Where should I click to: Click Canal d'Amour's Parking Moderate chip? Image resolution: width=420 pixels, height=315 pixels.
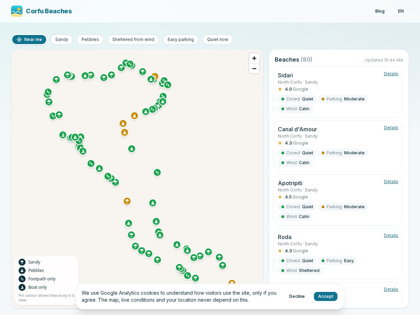coord(343,153)
